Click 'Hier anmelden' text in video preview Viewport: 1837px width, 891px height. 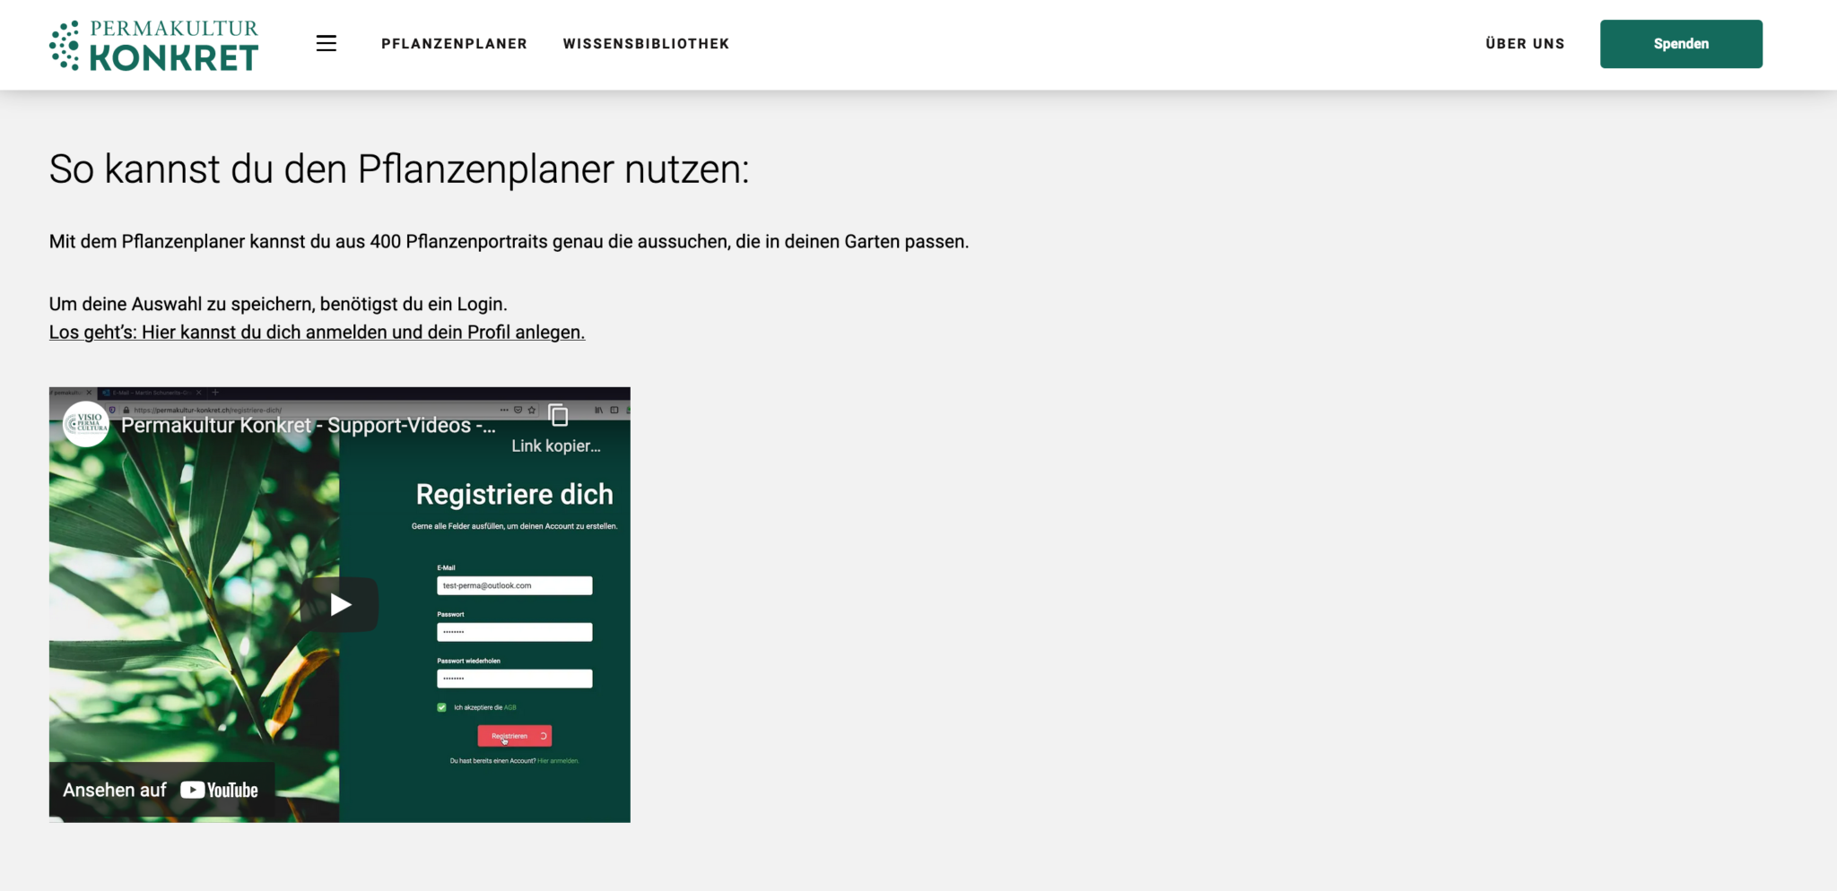[x=558, y=761]
